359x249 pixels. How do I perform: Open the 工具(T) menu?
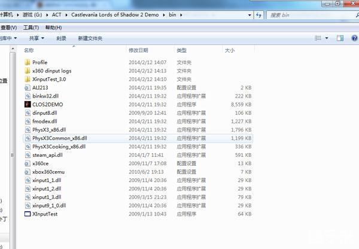point(31,28)
